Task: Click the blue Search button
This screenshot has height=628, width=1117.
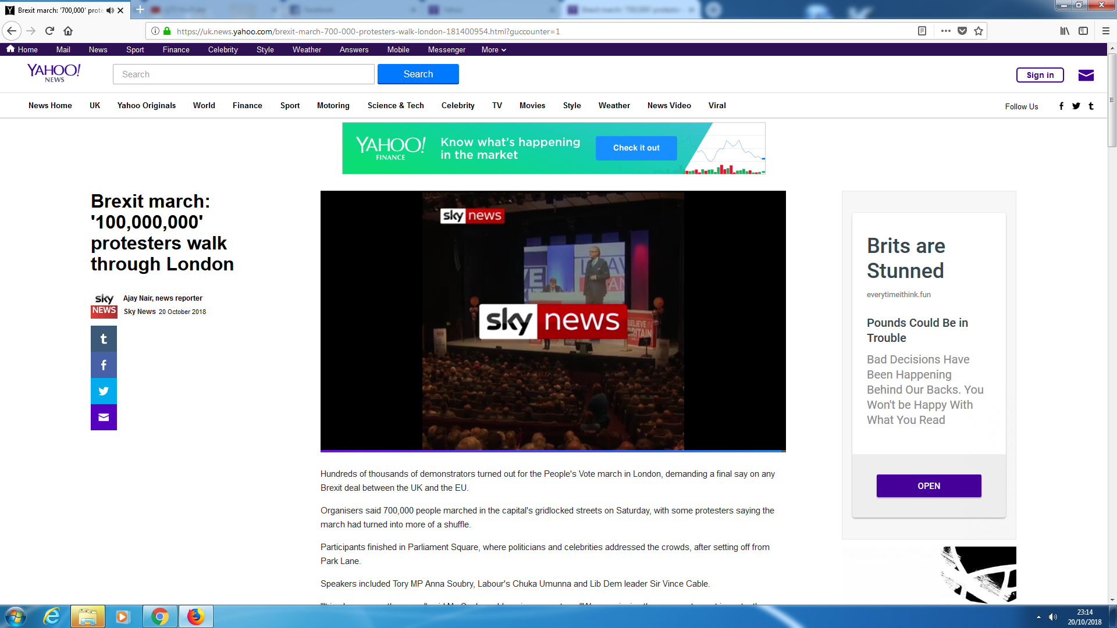Action: (418, 74)
